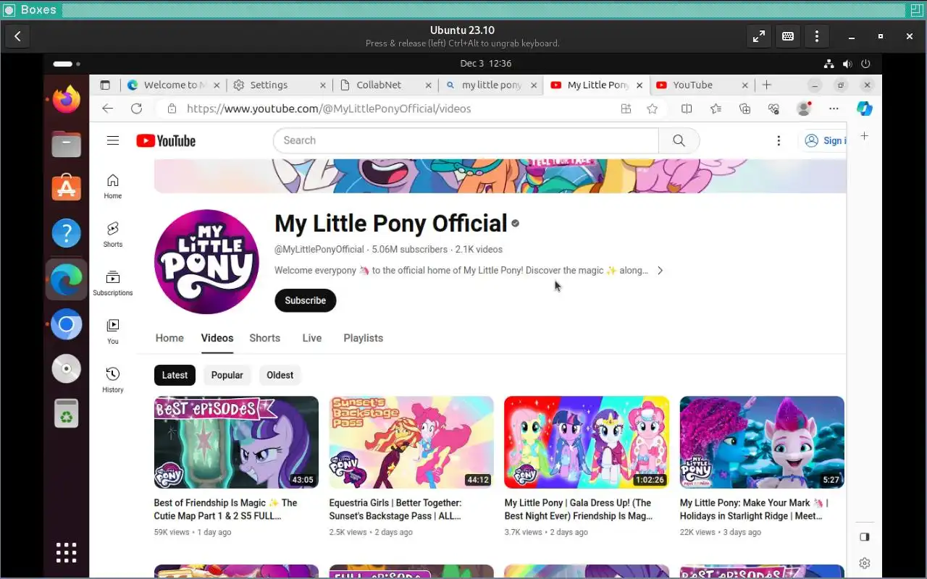Expand channel description with chevron
Screen dimensions: 927x579
click(x=660, y=271)
